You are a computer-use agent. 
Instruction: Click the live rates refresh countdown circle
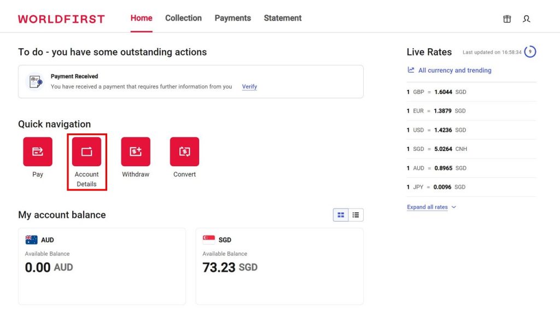click(x=529, y=52)
